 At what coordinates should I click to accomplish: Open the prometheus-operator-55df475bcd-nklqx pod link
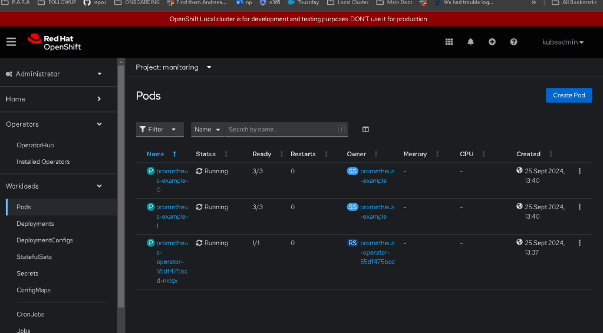coord(172,262)
